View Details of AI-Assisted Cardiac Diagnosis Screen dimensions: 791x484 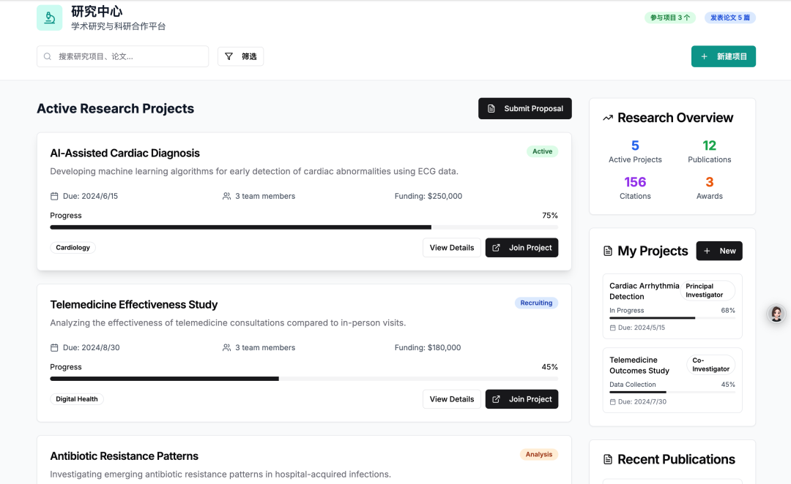(451, 248)
